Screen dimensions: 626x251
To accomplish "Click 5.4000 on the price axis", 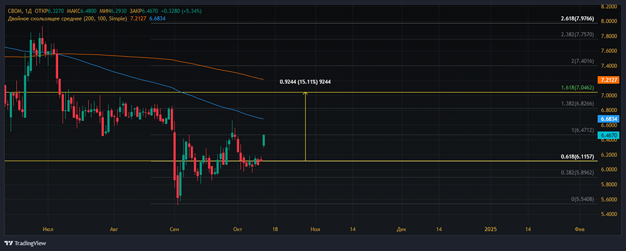I will pyautogui.click(x=609, y=214).
